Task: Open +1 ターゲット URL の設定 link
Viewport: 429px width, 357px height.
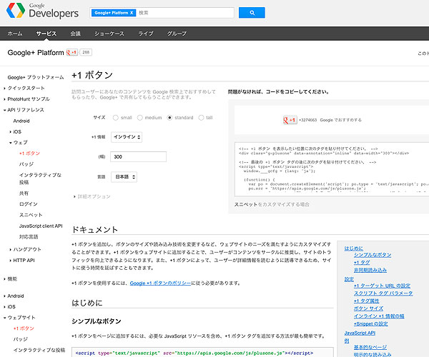Action: pos(382,286)
